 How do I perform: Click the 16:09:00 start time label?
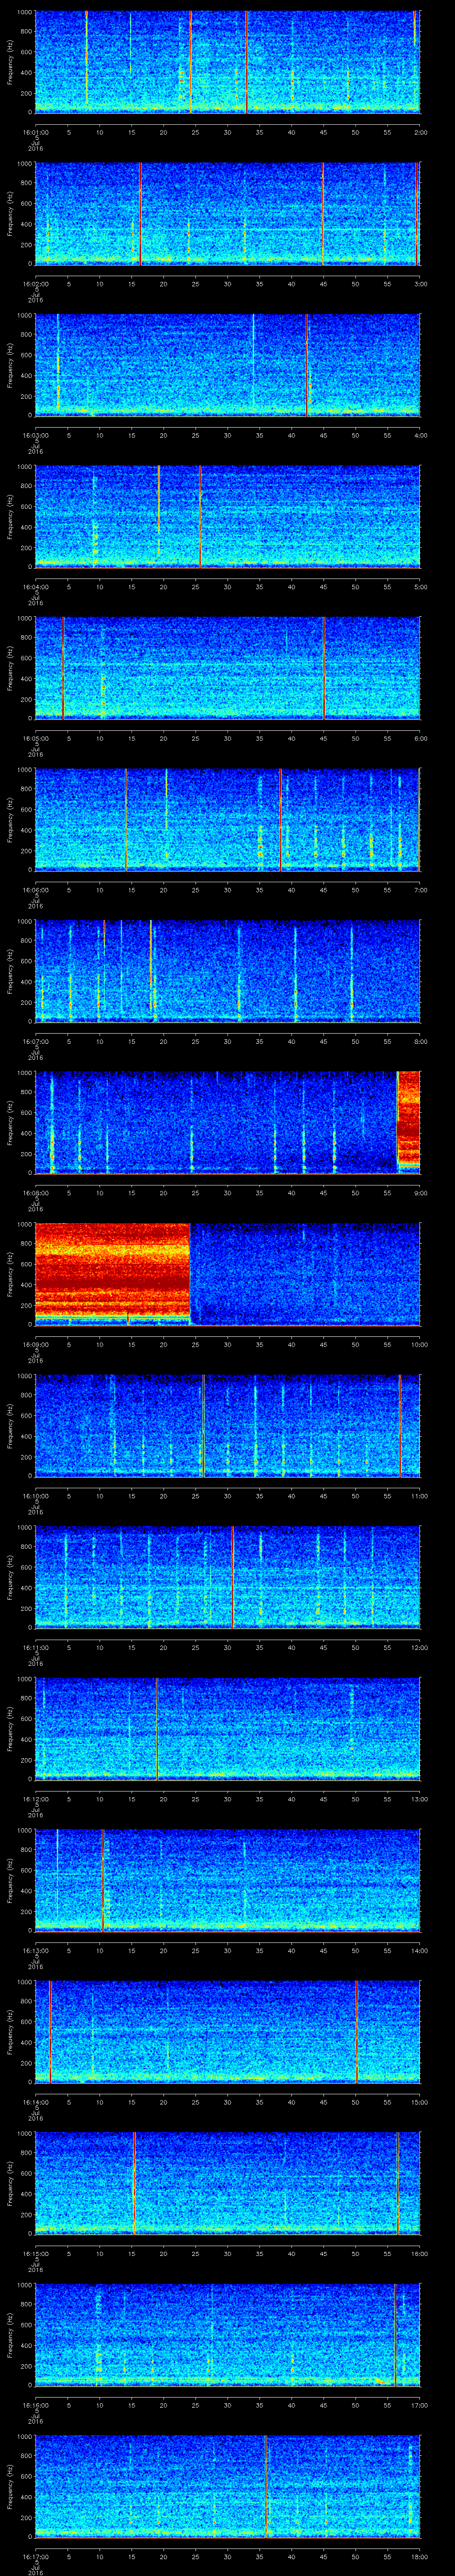(35, 1345)
